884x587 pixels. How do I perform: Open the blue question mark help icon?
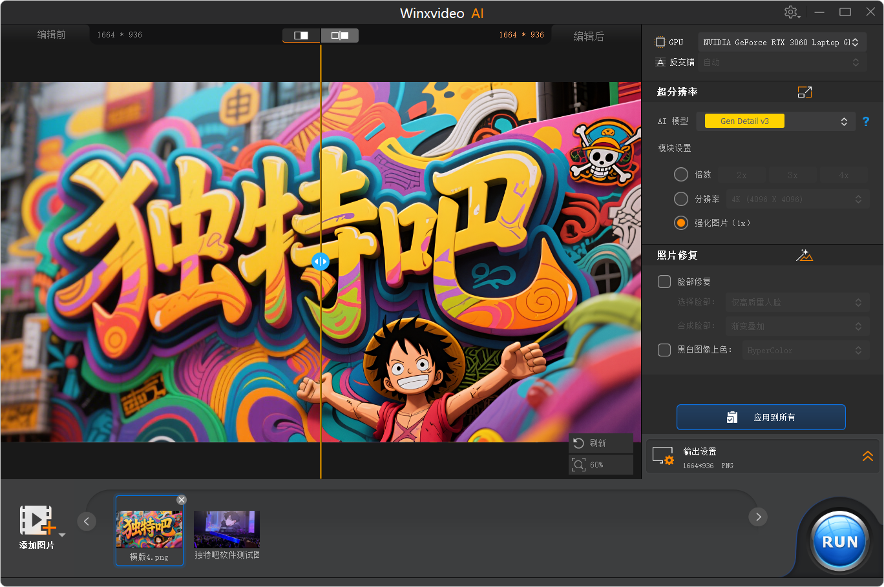click(866, 121)
